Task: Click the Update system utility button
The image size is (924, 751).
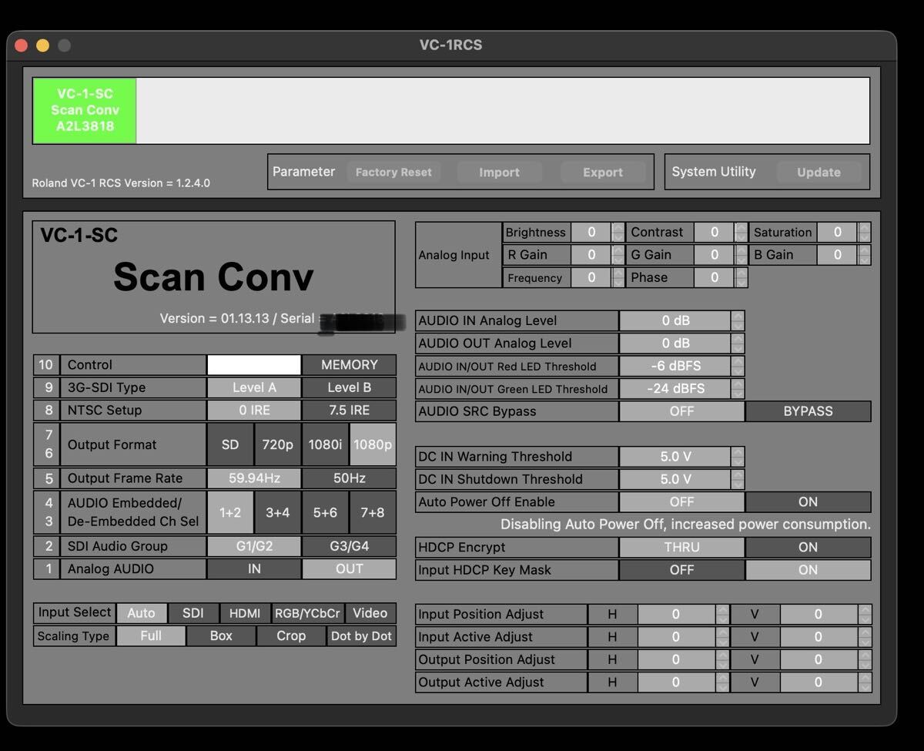Action: [819, 172]
